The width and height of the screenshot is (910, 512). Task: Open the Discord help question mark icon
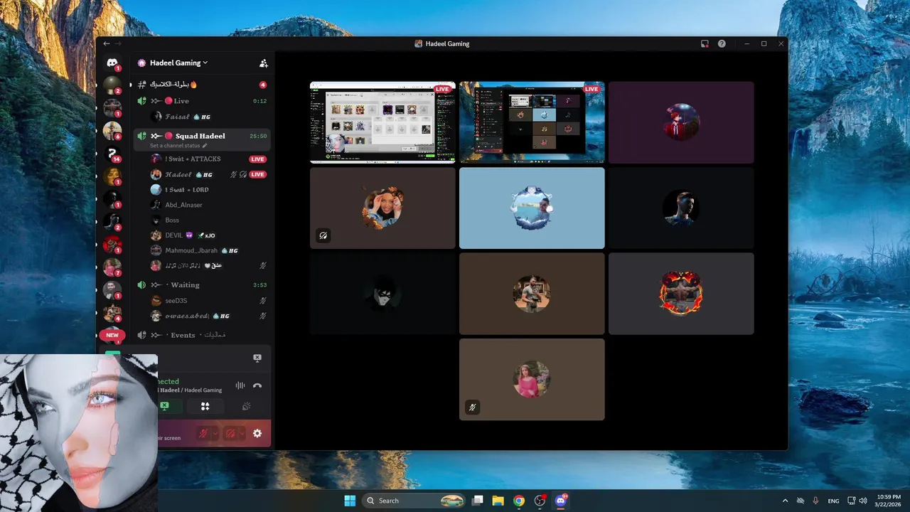click(x=722, y=43)
